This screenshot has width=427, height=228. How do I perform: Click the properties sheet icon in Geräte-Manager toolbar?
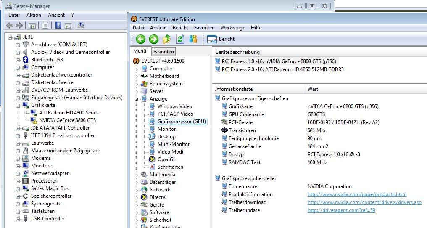point(45,26)
